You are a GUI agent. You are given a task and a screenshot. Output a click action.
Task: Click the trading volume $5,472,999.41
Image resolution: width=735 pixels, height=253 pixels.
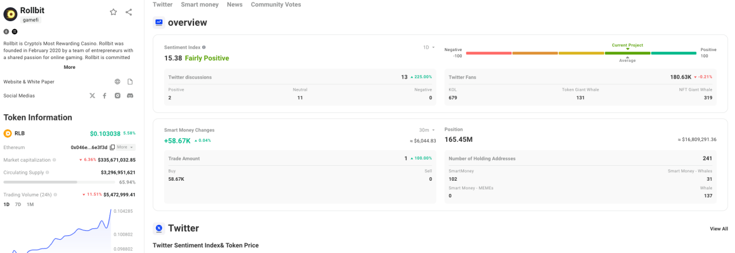click(119, 195)
